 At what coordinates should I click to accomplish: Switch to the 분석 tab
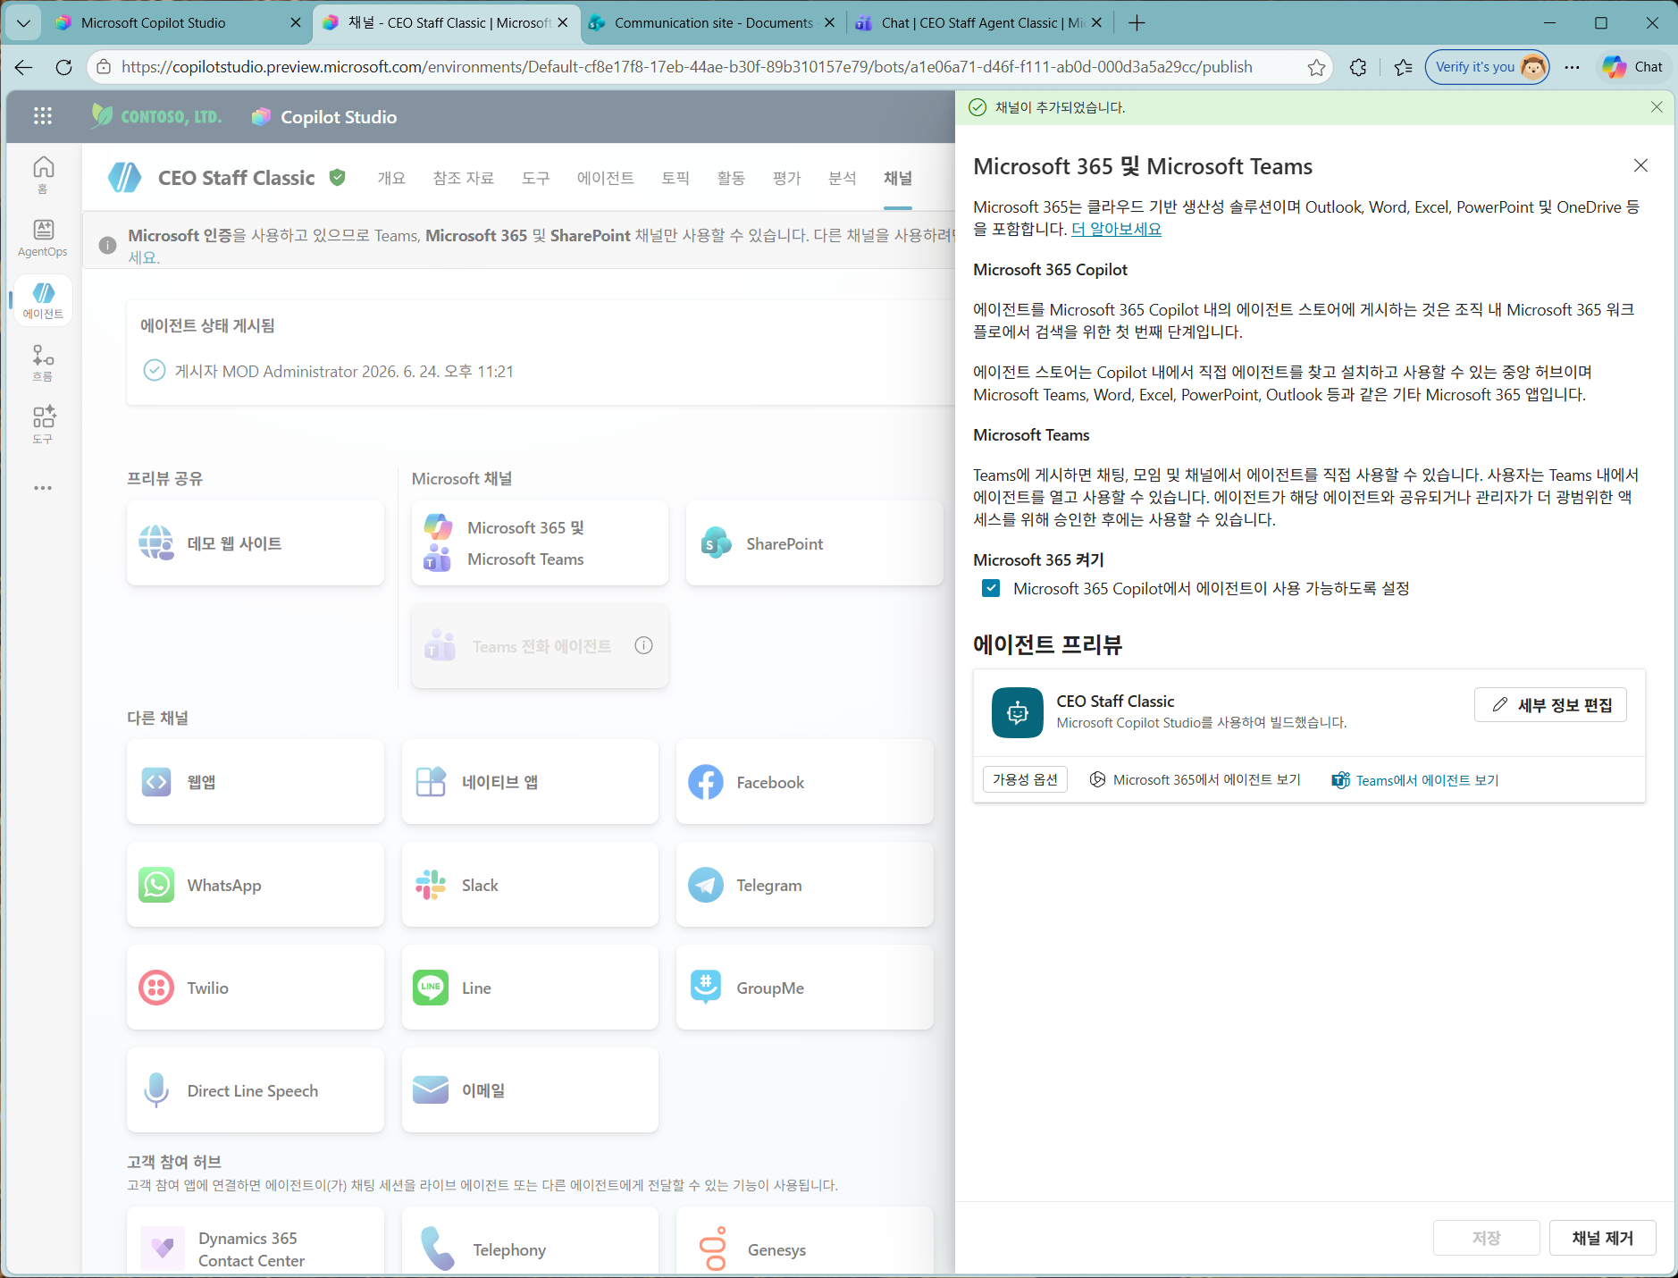click(x=842, y=178)
